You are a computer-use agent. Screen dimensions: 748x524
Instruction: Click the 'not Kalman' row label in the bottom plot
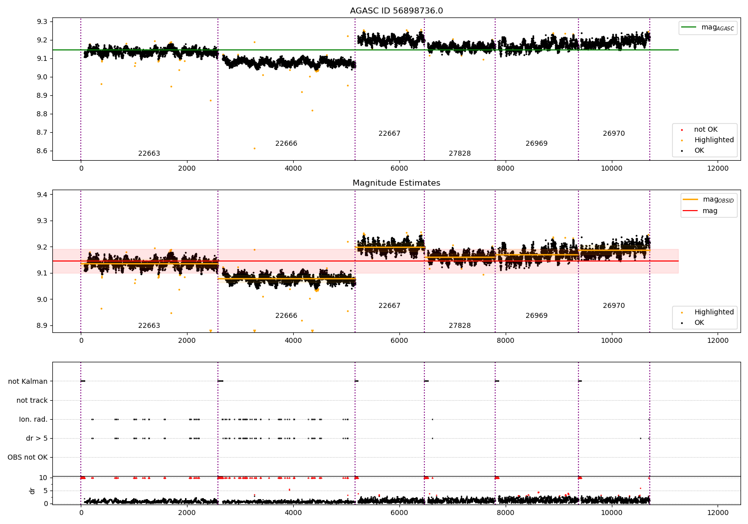click(x=28, y=382)
